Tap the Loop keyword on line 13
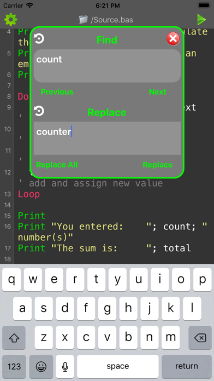 pos(29,194)
